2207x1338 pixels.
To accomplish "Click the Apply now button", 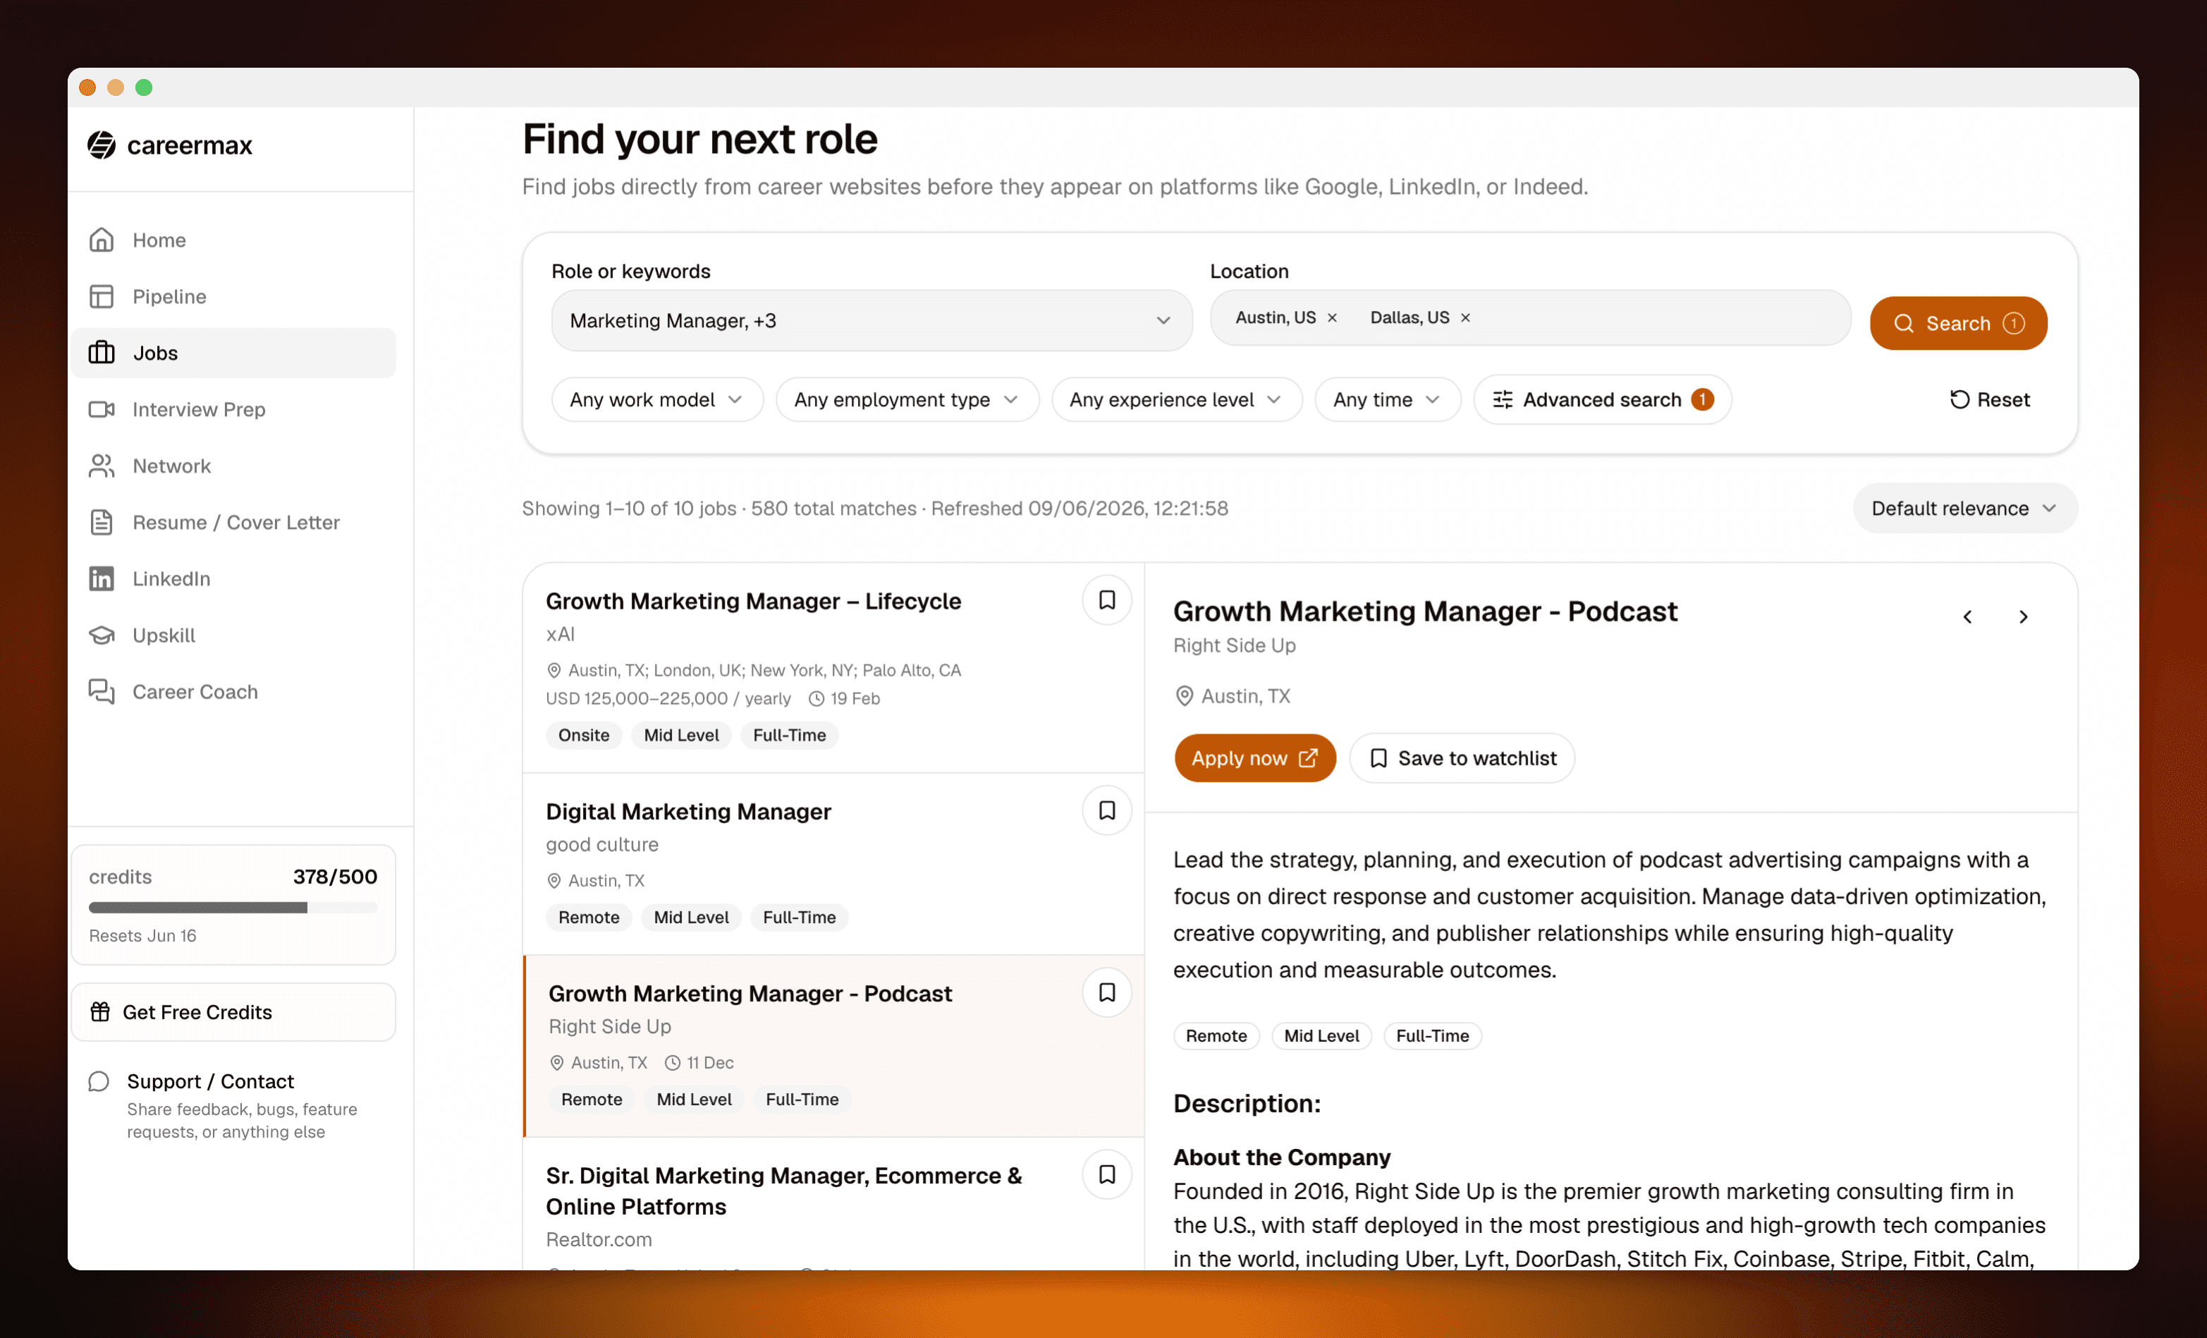I will [1255, 759].
